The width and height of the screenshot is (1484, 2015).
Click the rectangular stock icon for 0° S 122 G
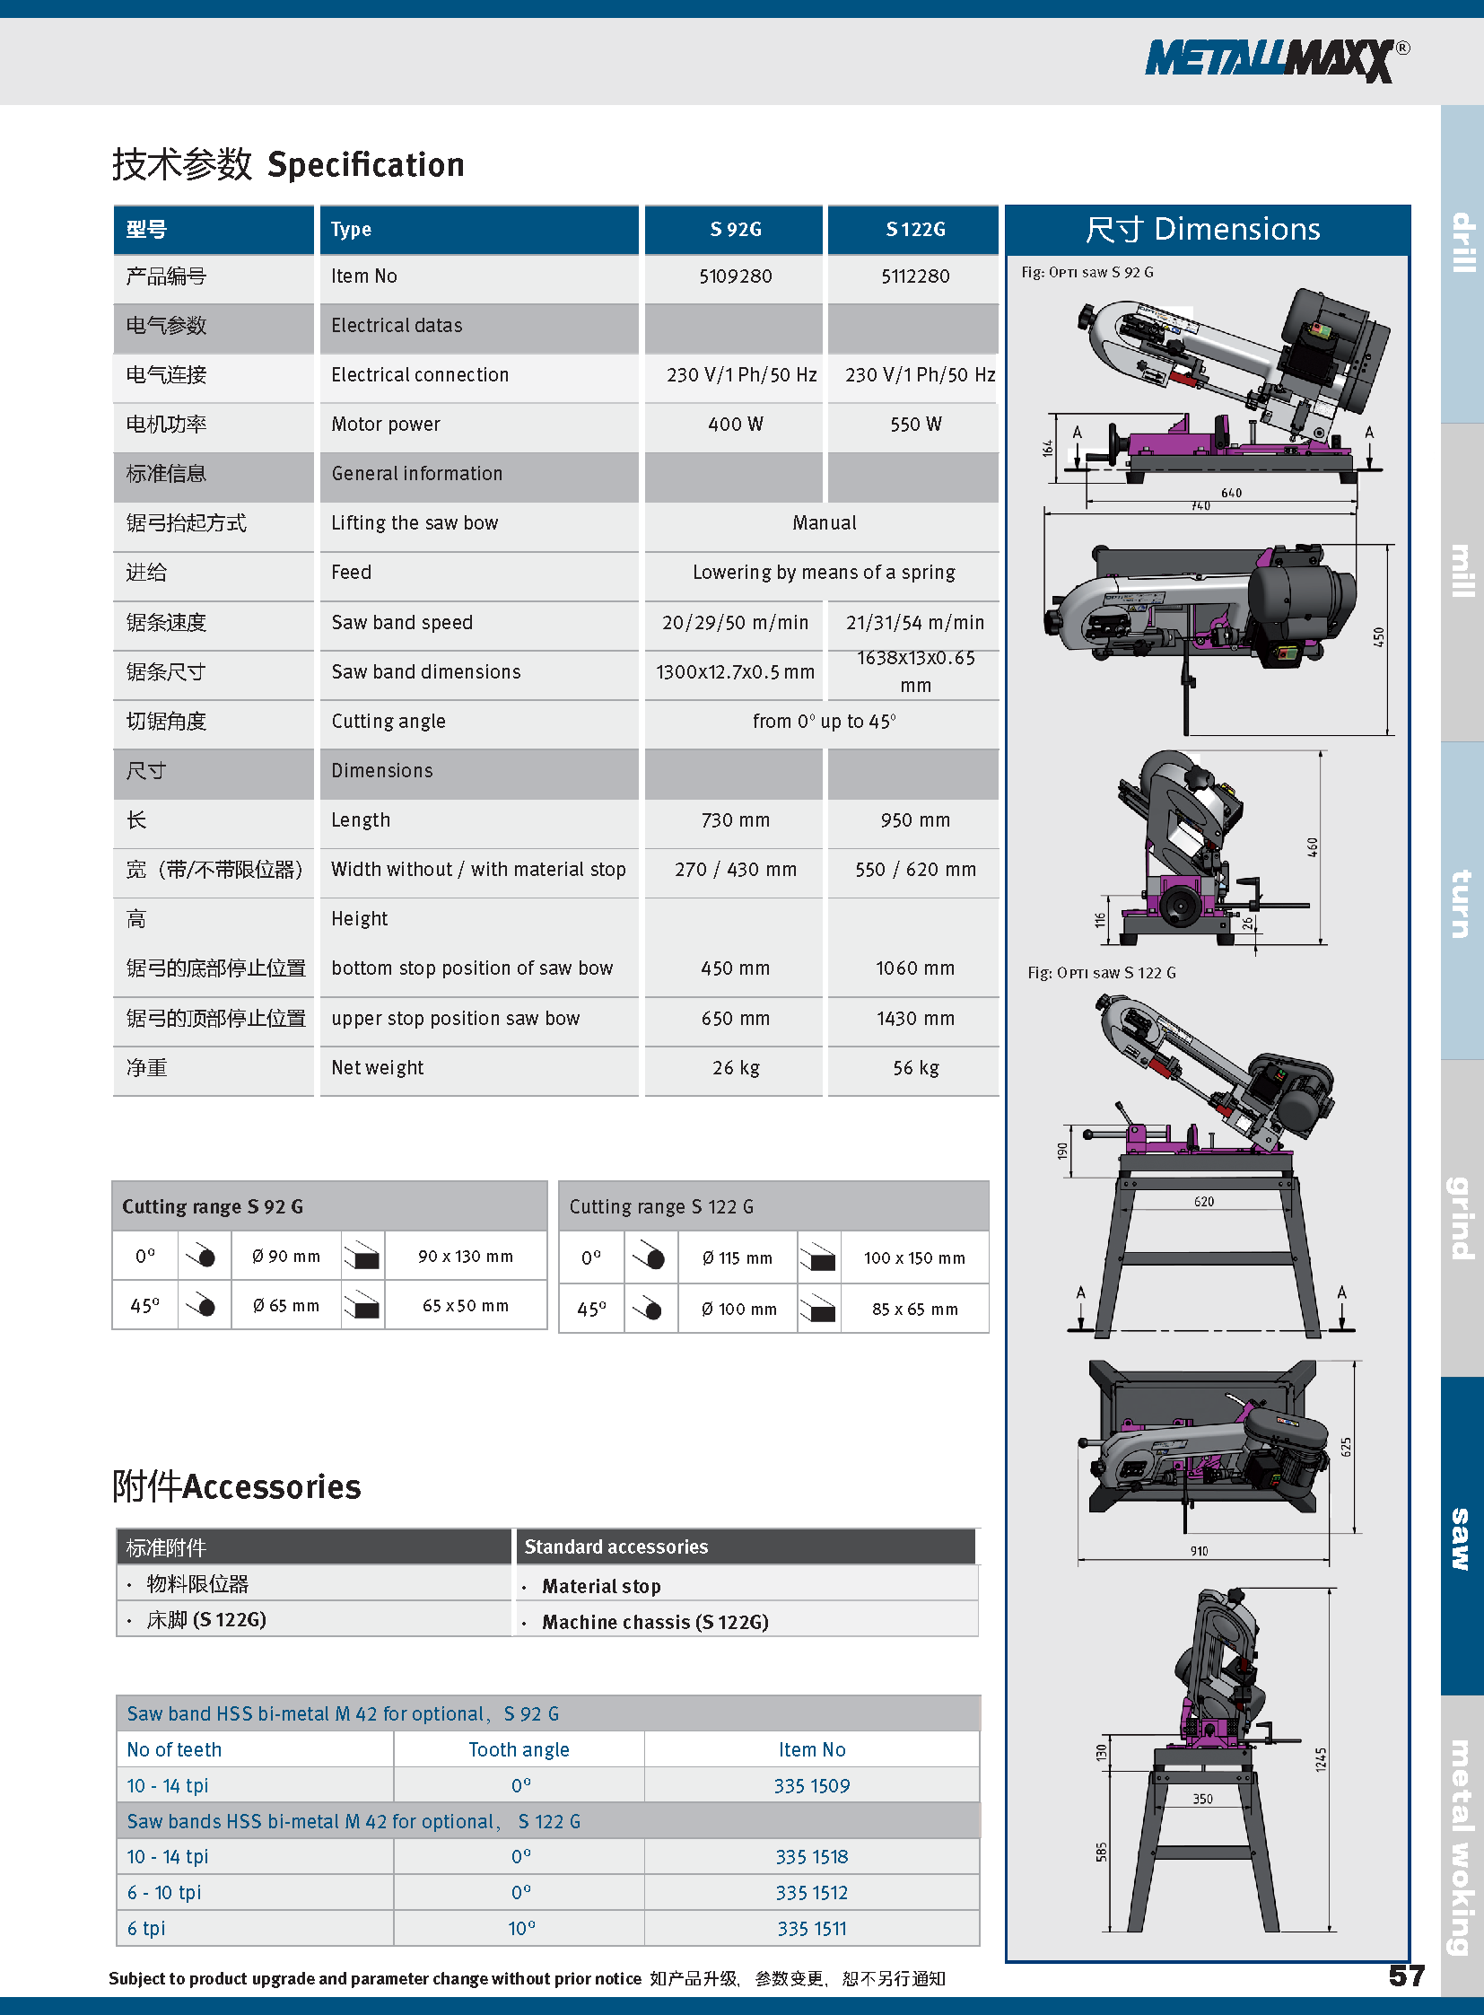point(818,1258)
